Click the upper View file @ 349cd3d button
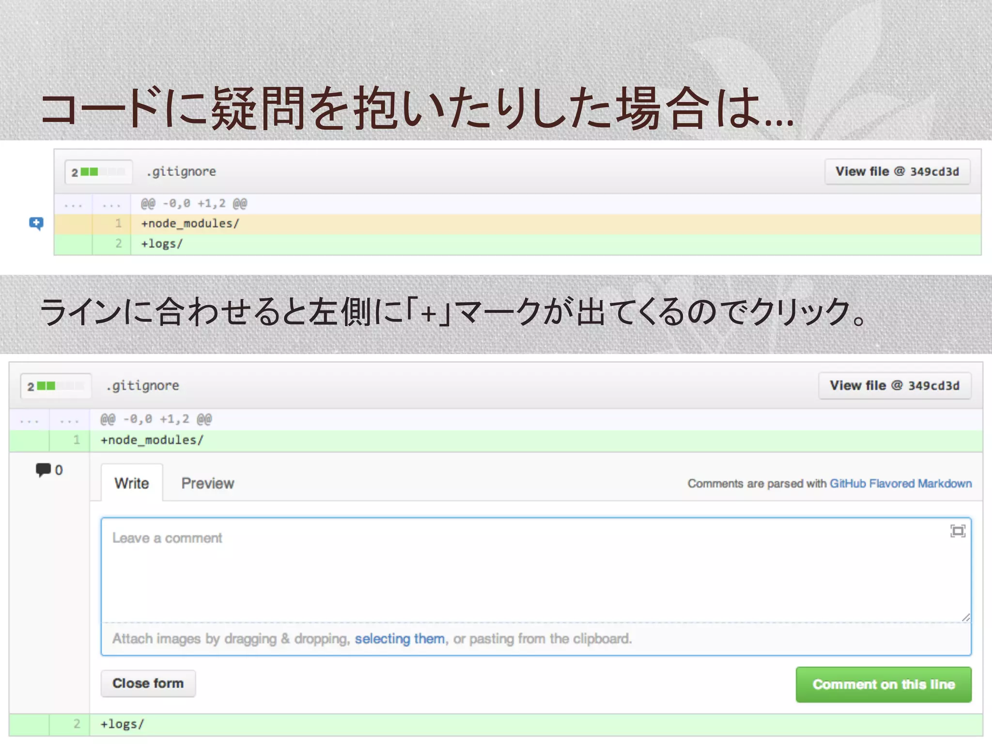The width and height of the screenshot is (992, 744). (898, 171)
